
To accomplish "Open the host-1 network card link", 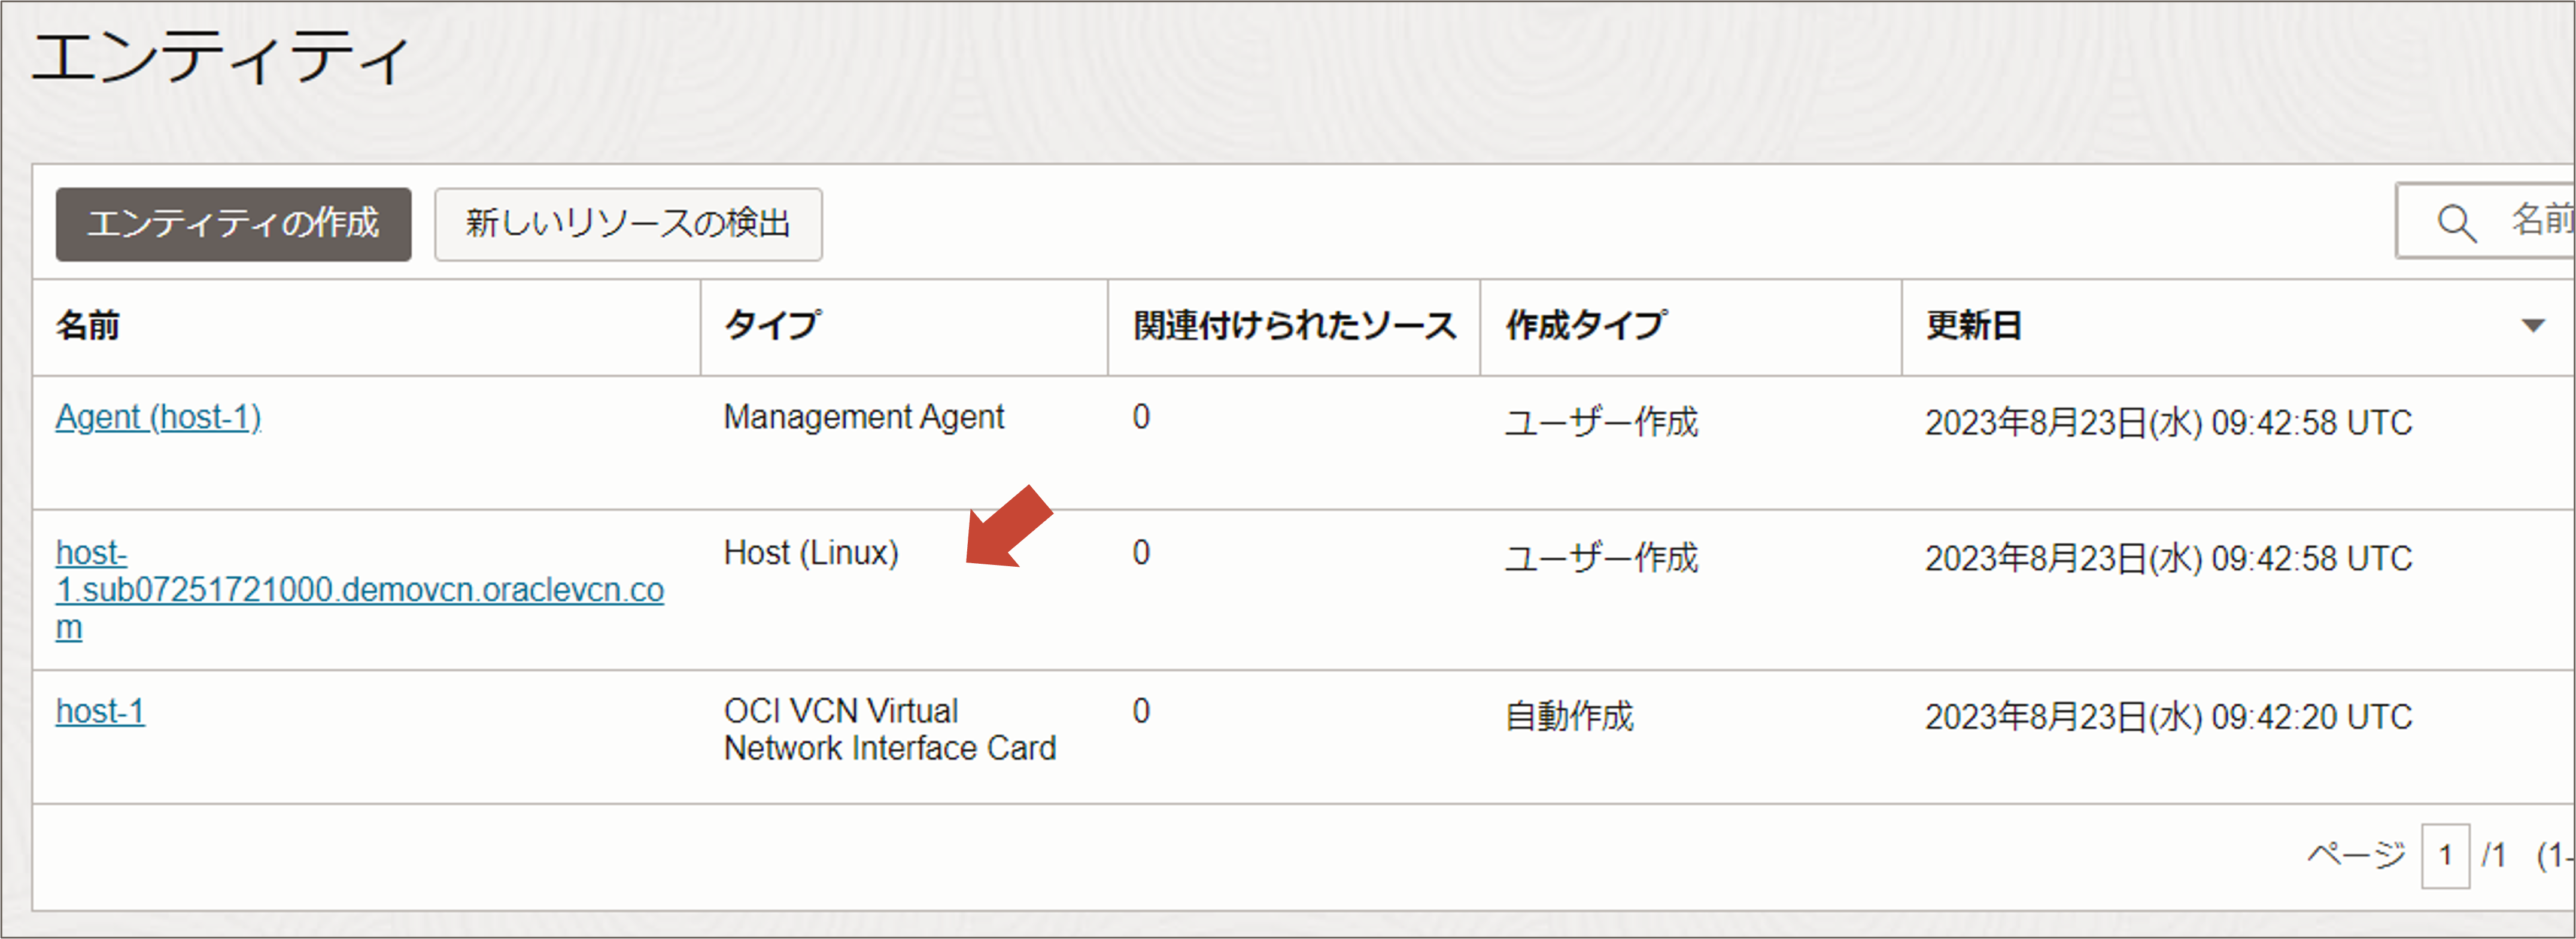I will pyautogui.click(x=100, y=712).
